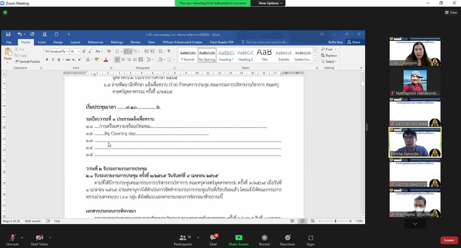Toggle Strikethrough formatting

point(68,60)
